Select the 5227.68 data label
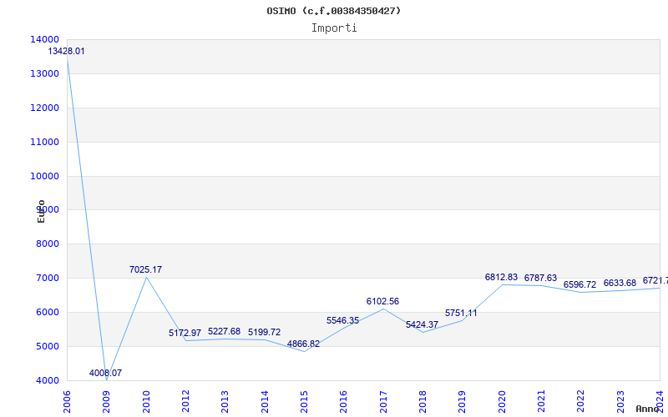Viewport: 668px width, 417px height. pyautogui.click(x=224, y=331)
